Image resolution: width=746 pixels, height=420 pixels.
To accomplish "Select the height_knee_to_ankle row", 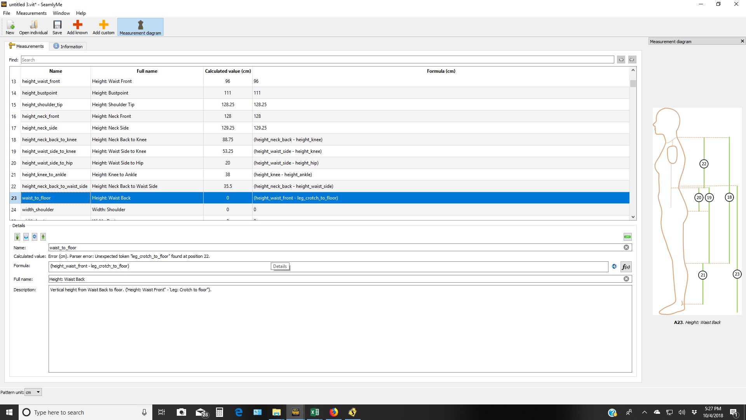I will click(319, 175).
